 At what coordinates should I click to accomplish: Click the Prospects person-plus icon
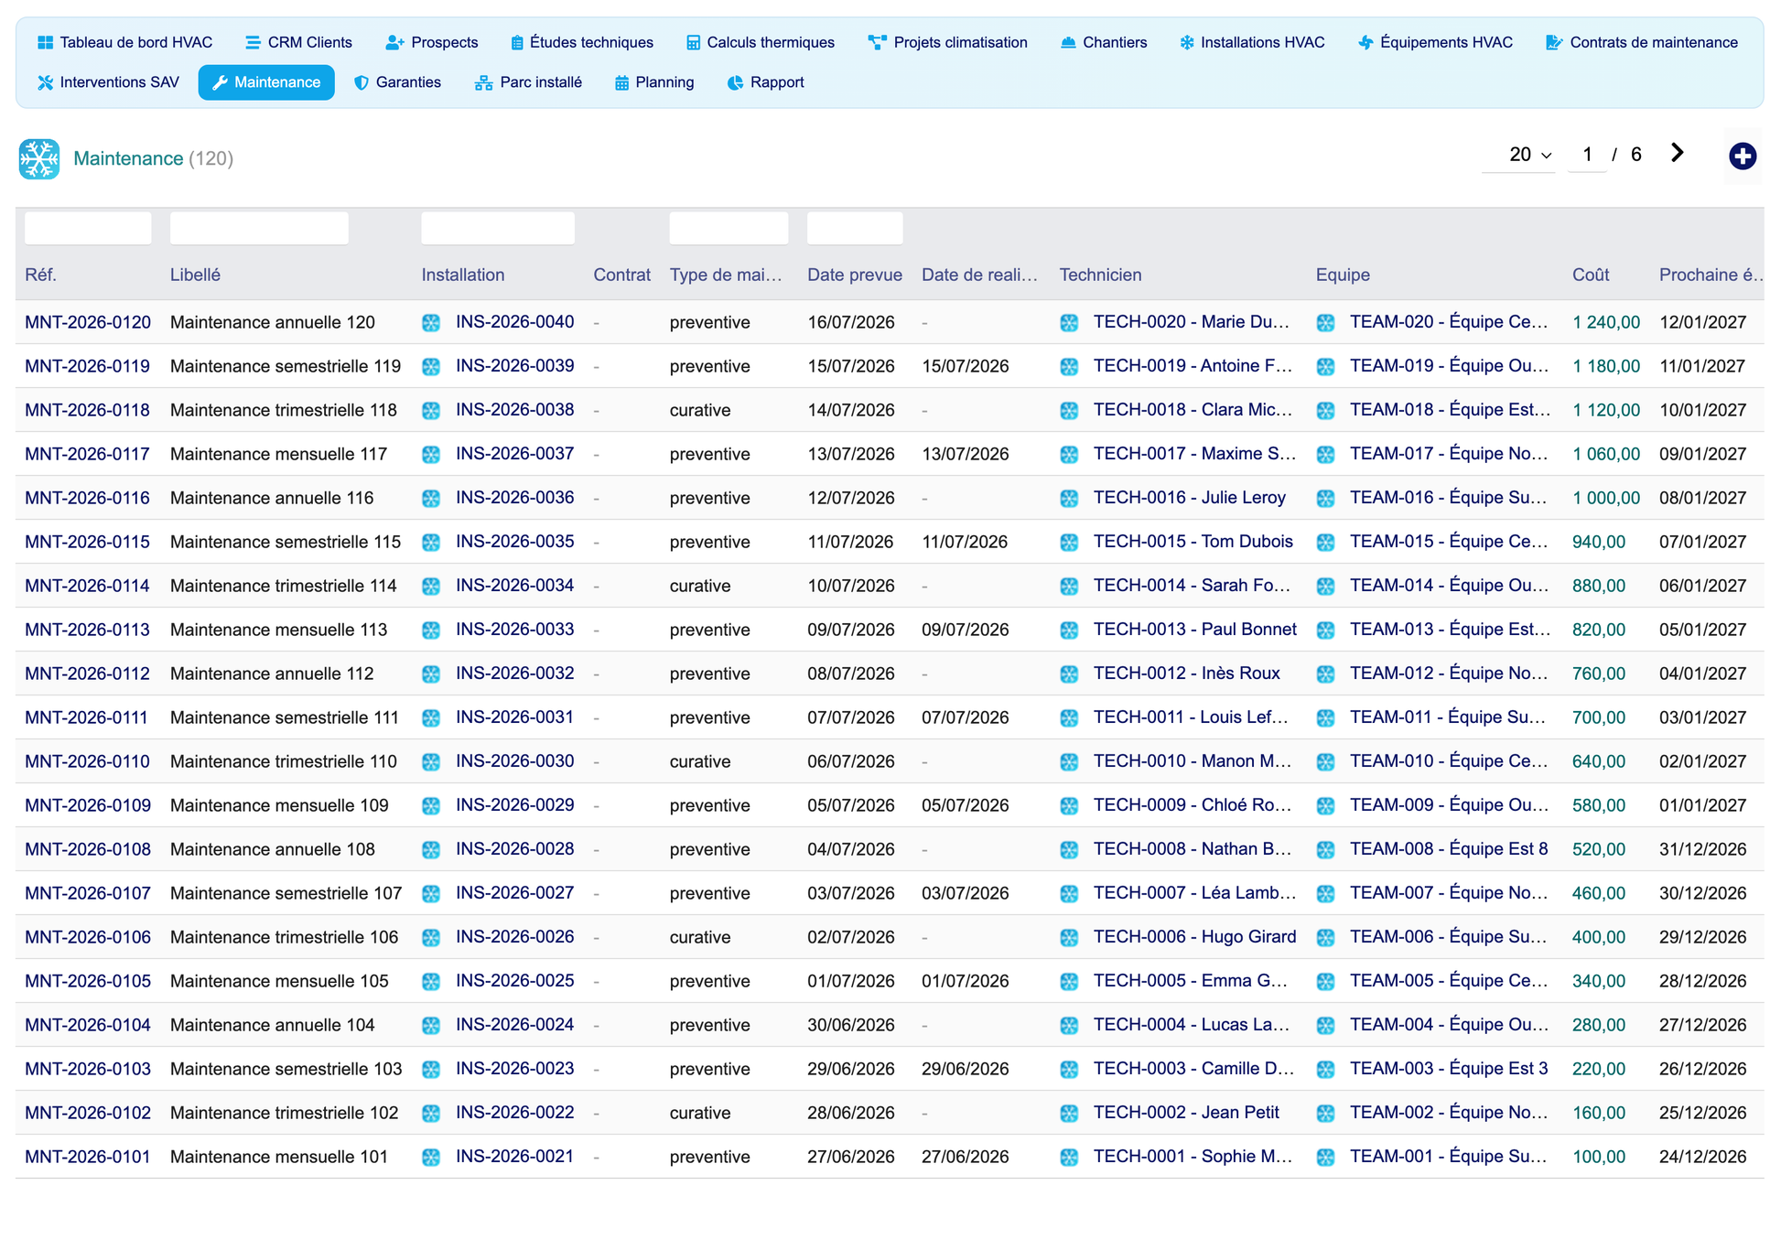[x=394, y=43]
